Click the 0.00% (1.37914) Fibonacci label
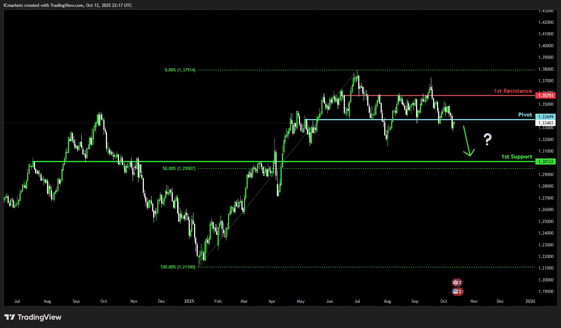The image size is (561, 328). click(180, 70)
